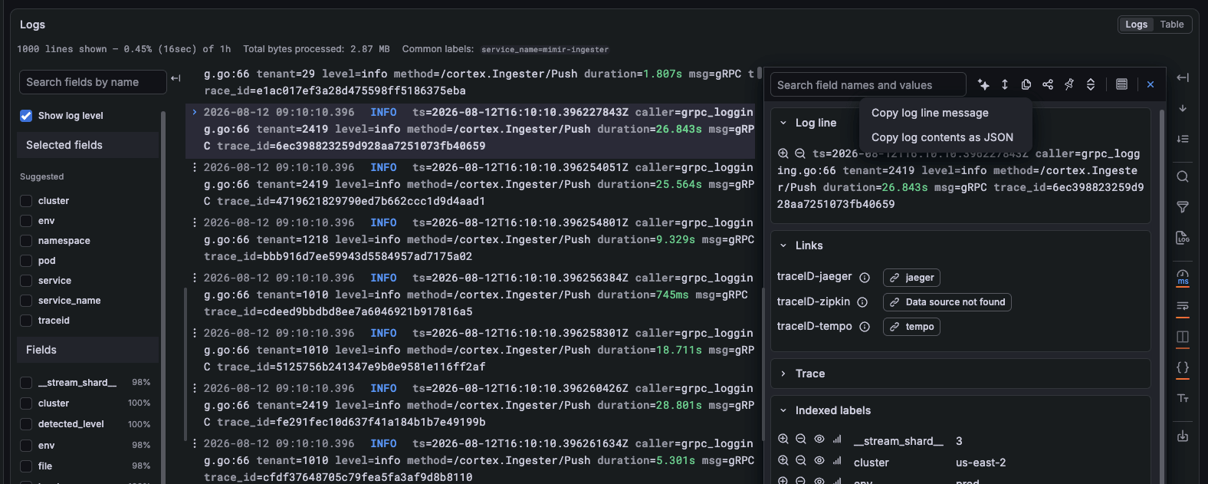The width and height of the screenshot is (1208, 484).
Task: Toggle the split columns icon in sidebar
Action: [x=1183, y=337]
